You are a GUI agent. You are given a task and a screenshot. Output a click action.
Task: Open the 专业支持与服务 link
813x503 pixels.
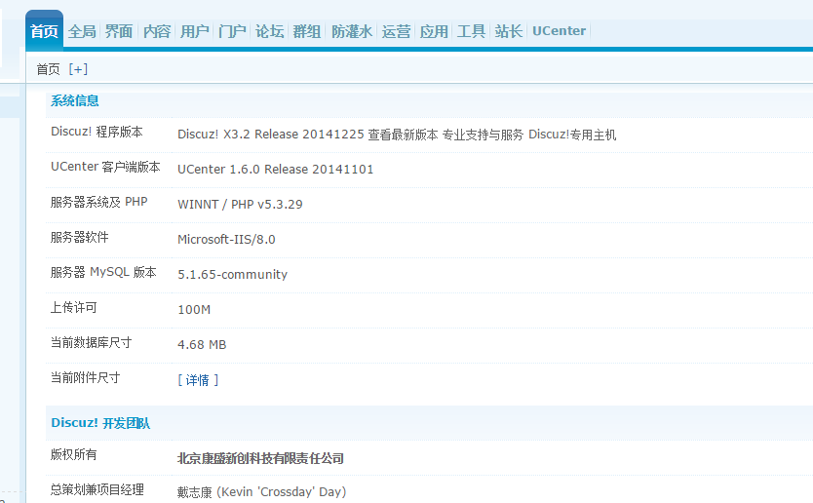pos(483,135)
